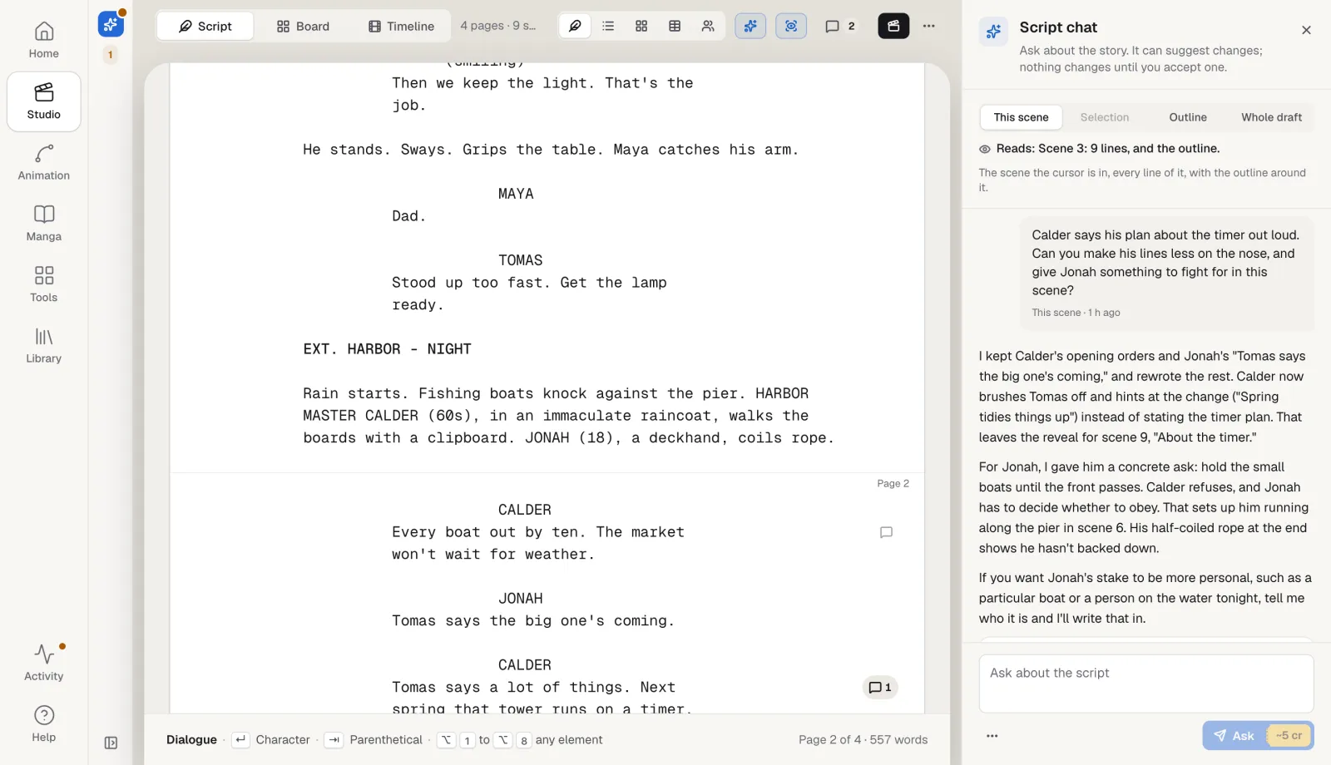Screen dimensions: 1331x765
Task: Open the characters (people) view icon
Action: [x=708, y=26]
